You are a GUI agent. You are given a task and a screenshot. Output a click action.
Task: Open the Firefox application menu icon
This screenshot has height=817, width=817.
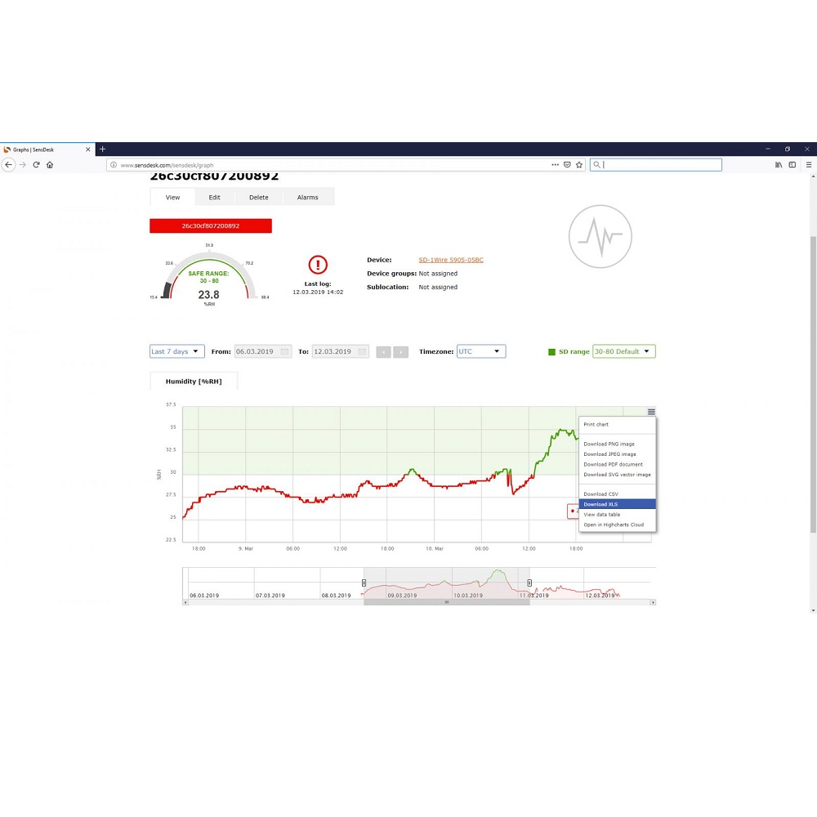click(808, 165)
